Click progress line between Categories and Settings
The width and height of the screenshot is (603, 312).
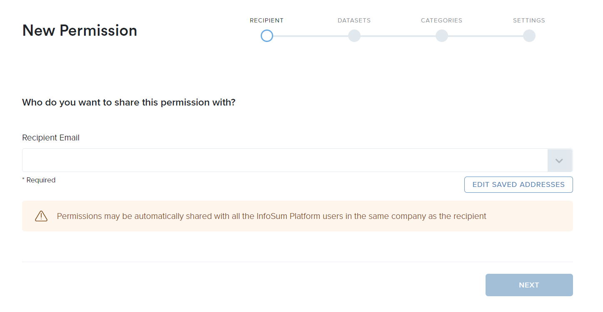[486, 36]
